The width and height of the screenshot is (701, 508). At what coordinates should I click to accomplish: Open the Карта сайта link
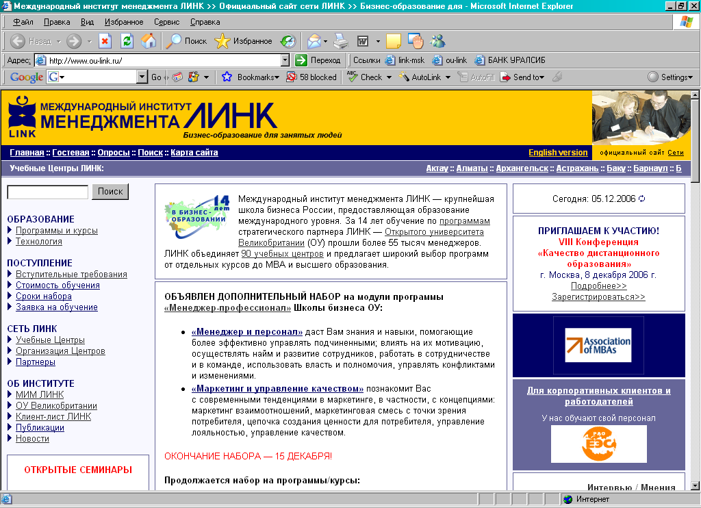194,153
